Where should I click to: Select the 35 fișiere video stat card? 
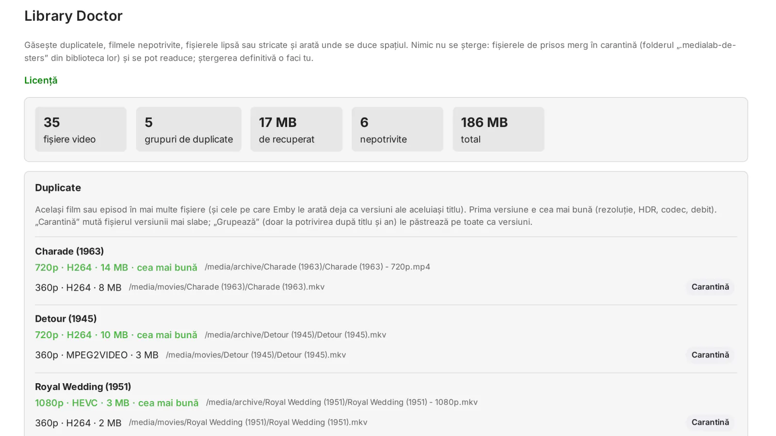point(81,129)
